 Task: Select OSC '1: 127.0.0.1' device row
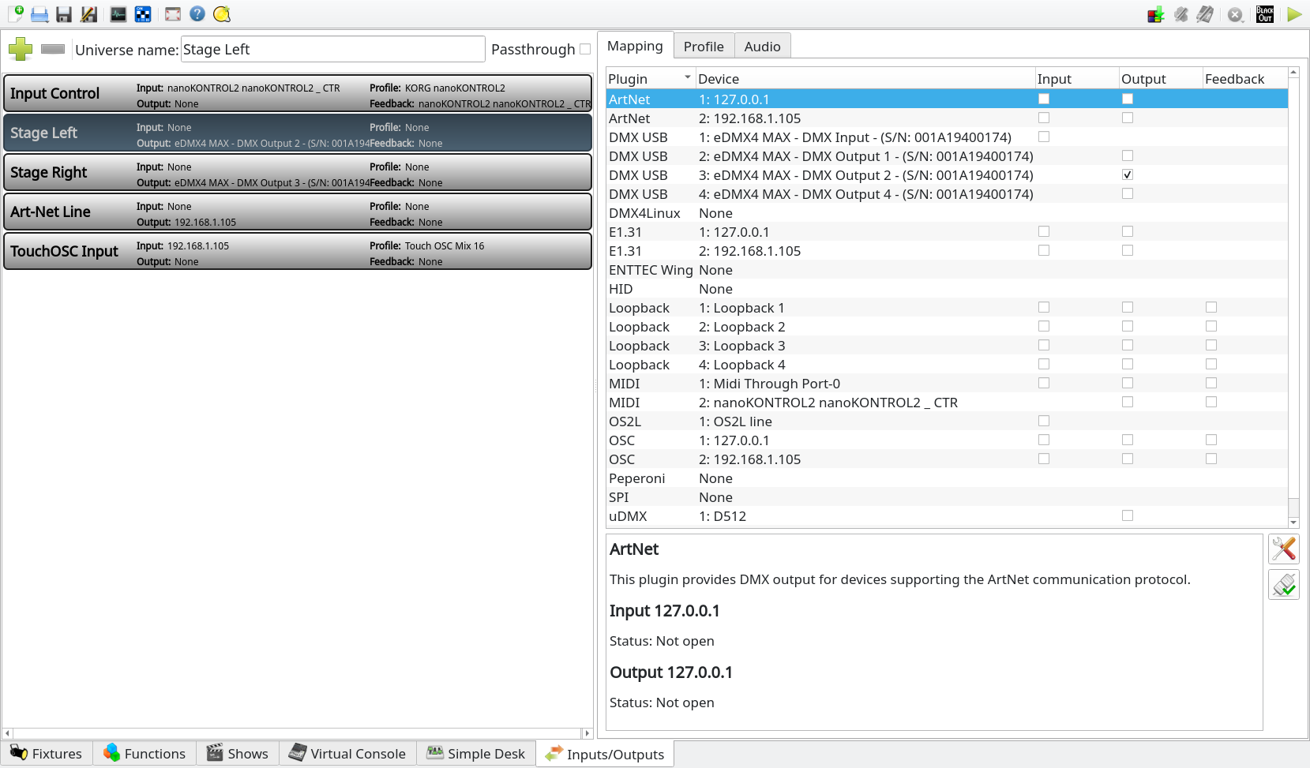pyautogui.click(x=947, y=440)
